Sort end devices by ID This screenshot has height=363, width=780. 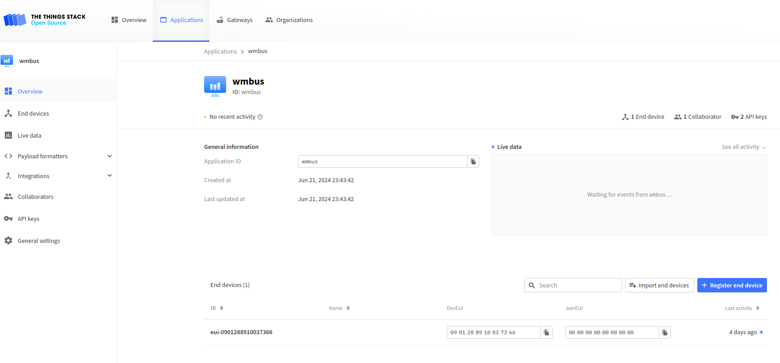click(217, 308)
